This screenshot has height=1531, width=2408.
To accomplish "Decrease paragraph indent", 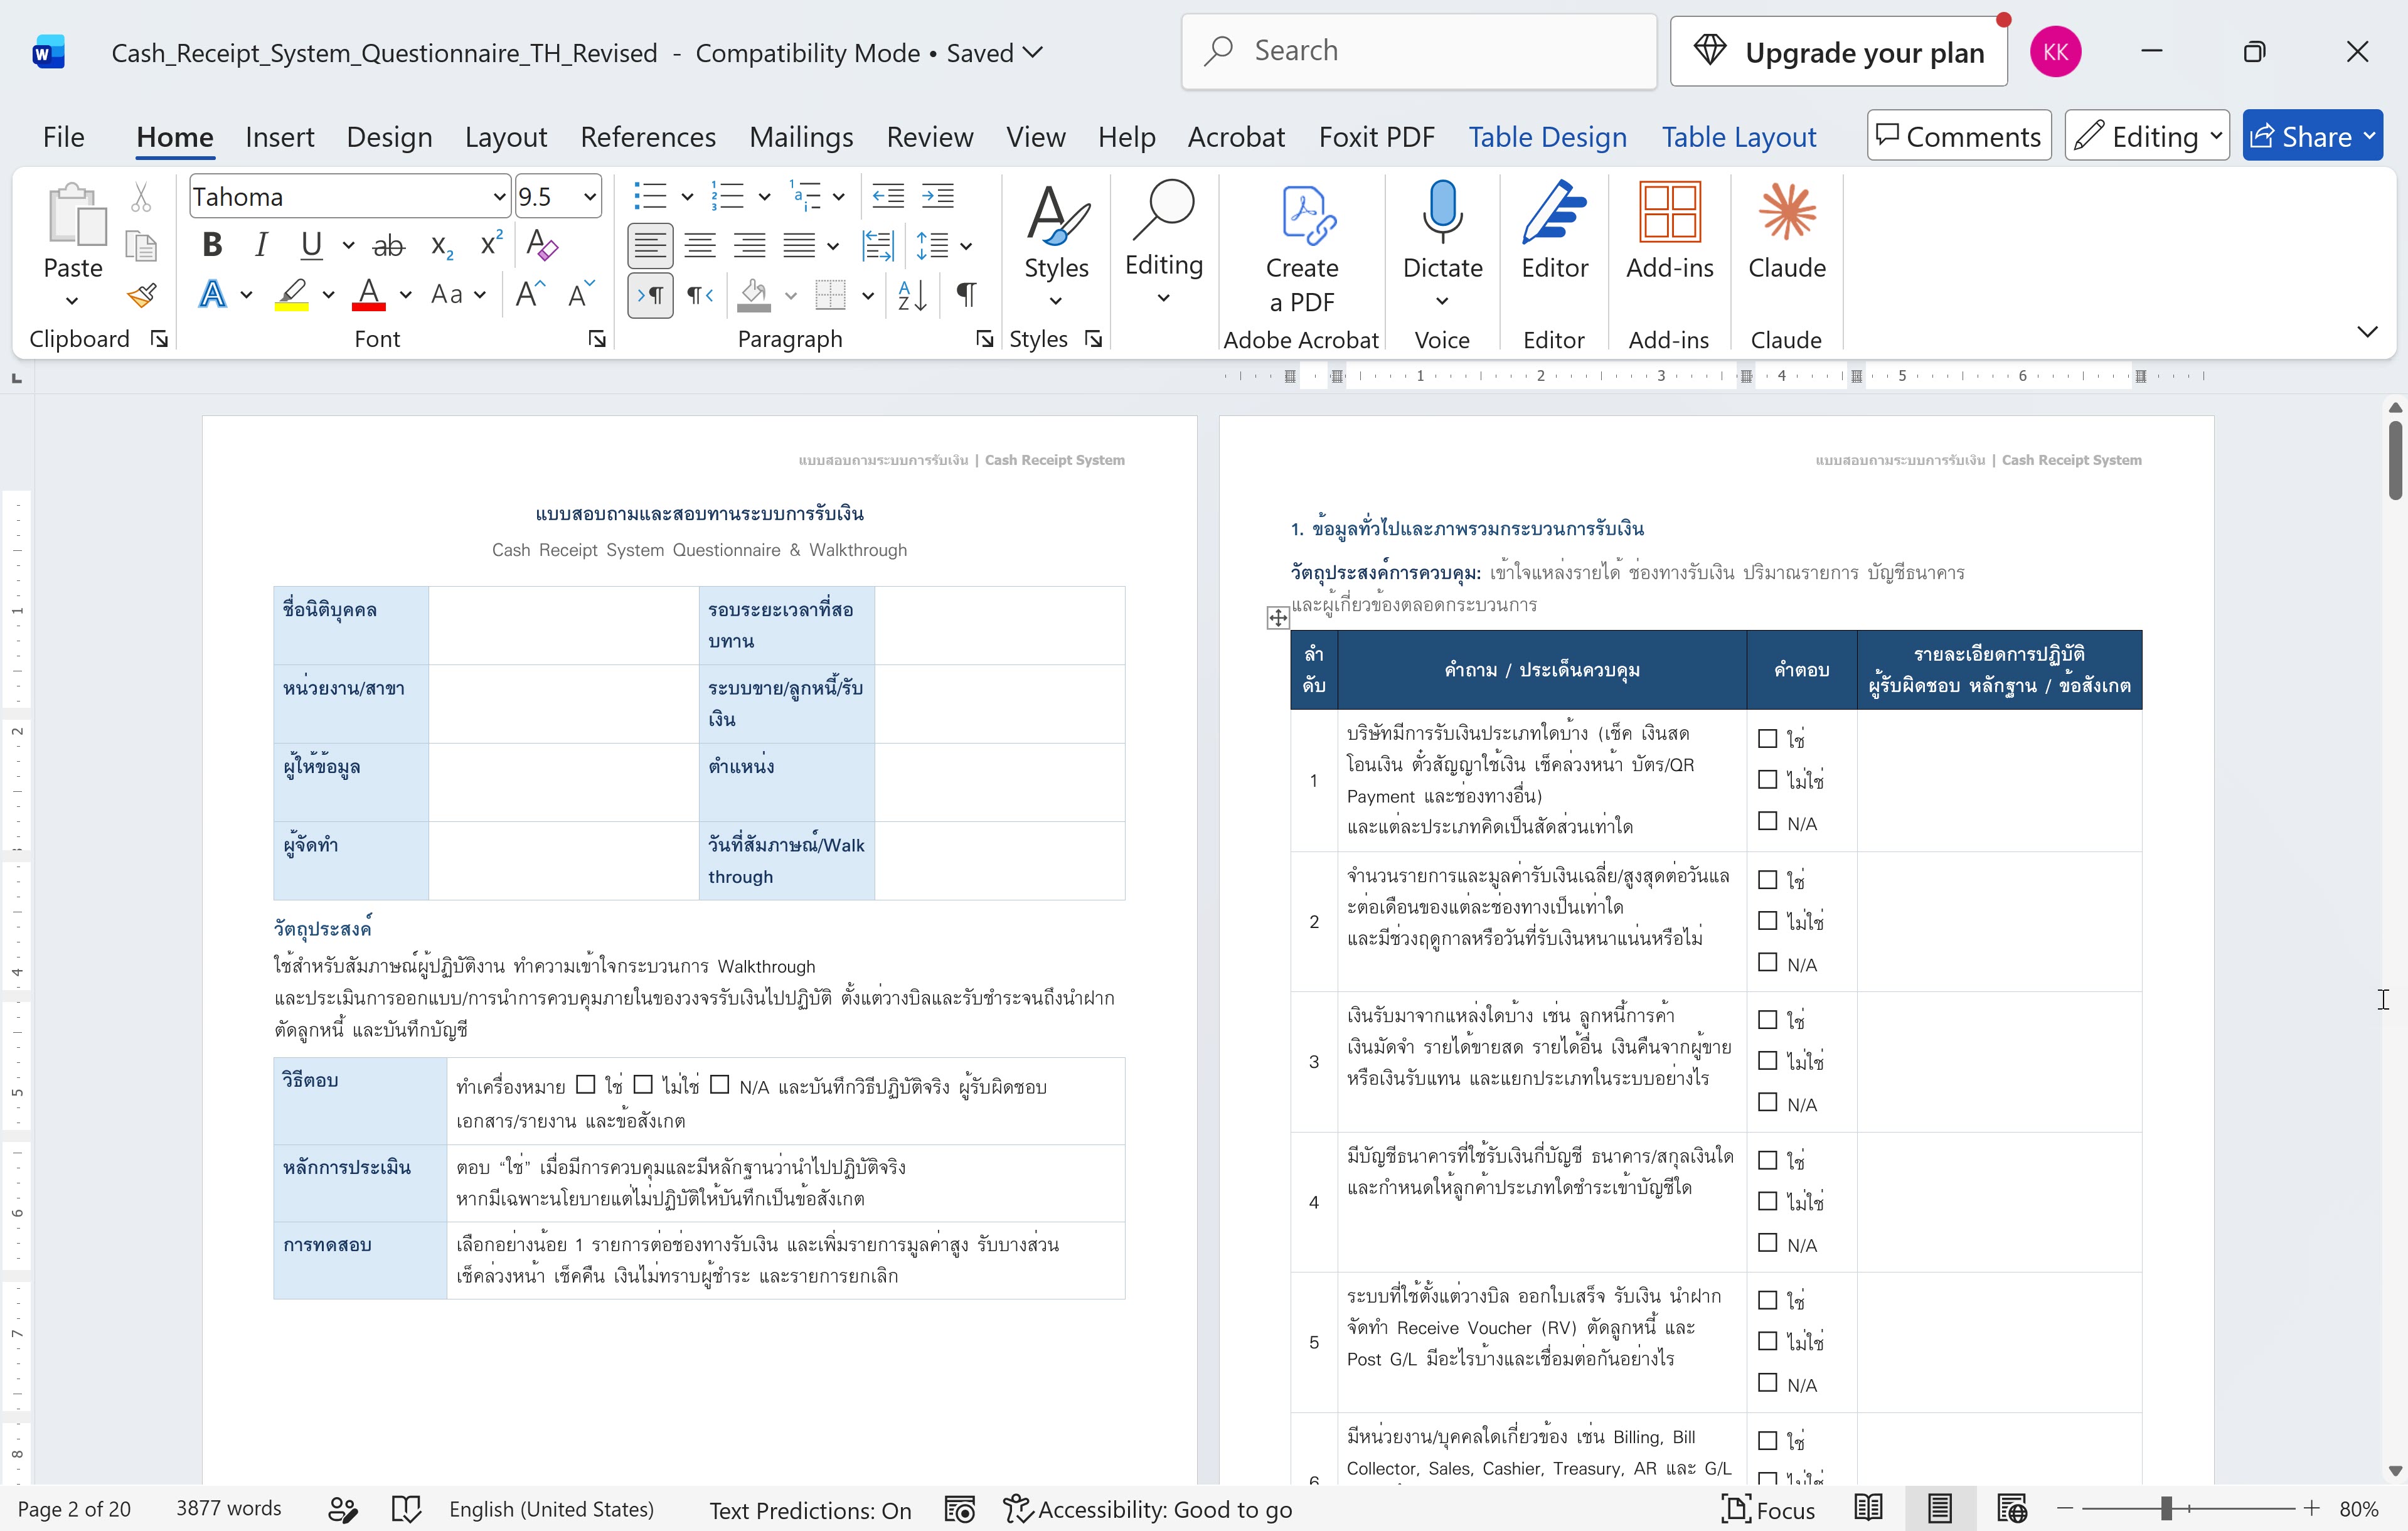I will [888, 196].
